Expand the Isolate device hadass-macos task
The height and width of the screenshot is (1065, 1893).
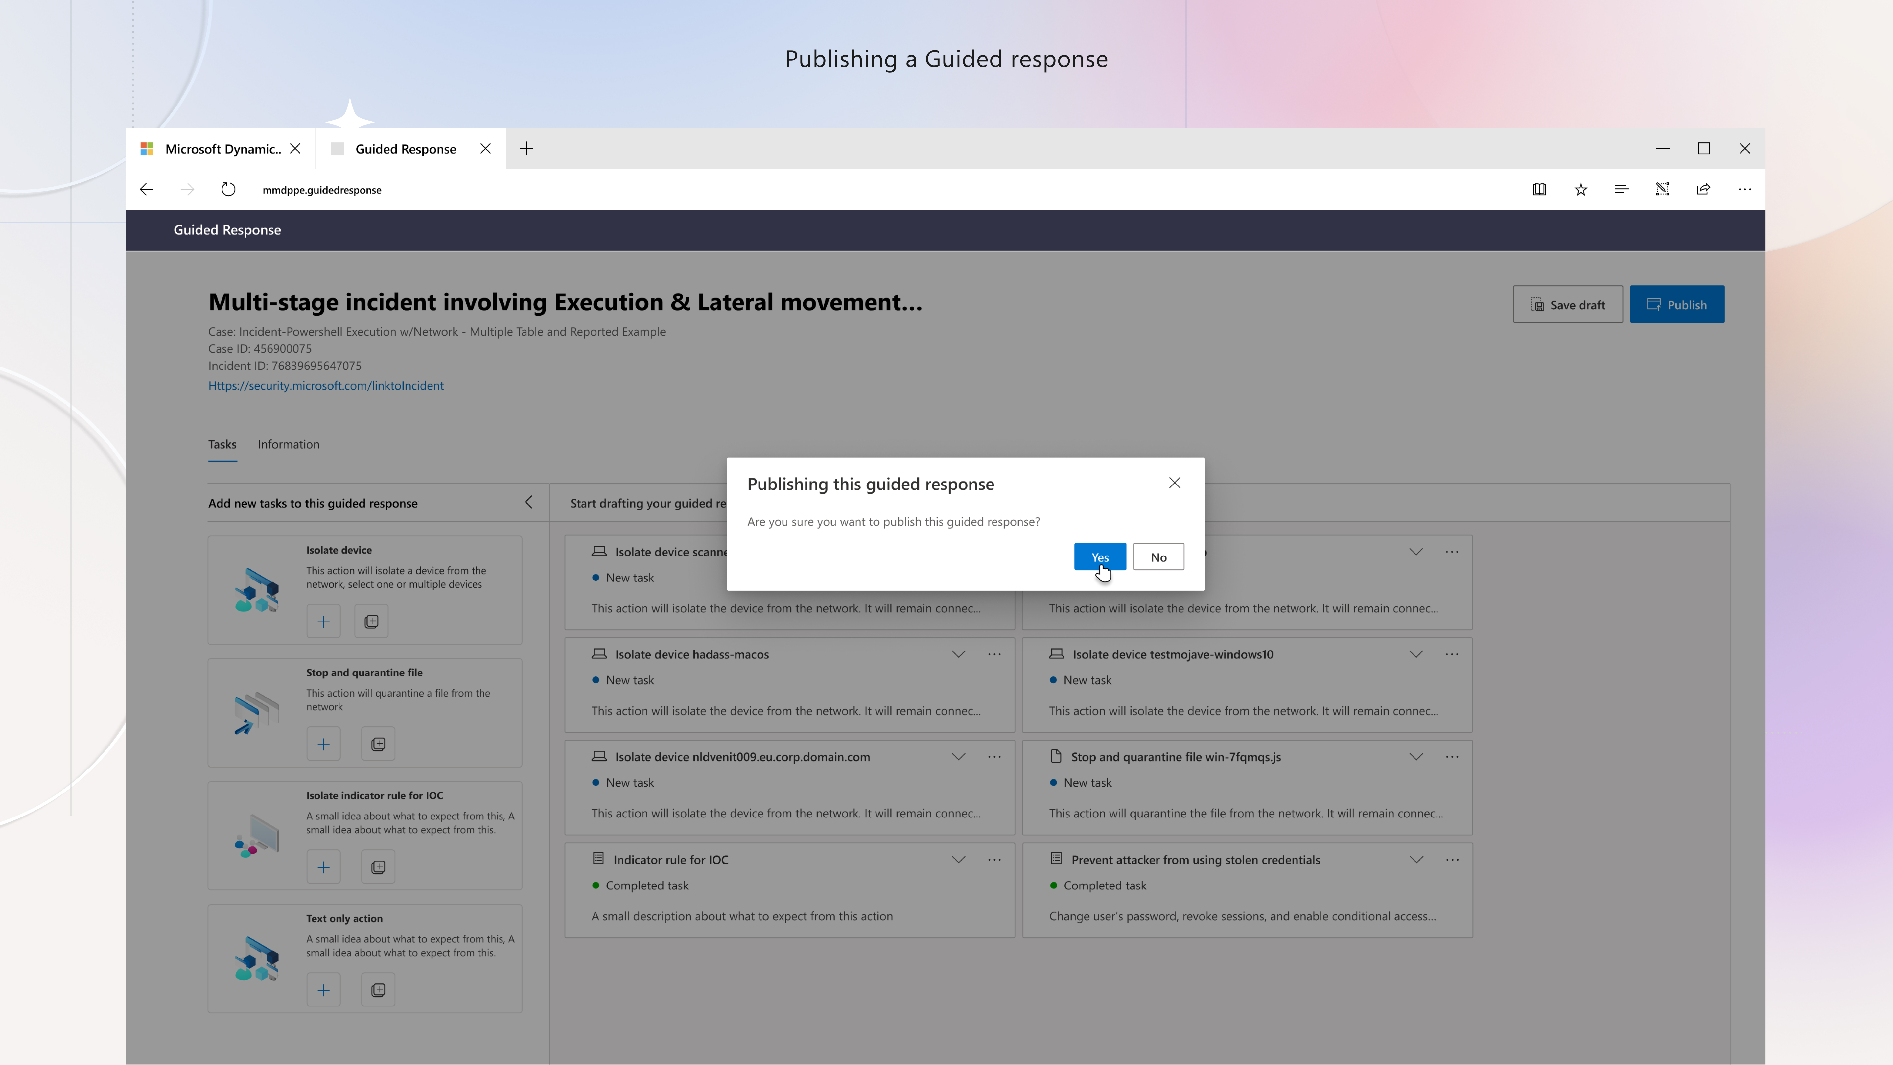click(958, 654)
